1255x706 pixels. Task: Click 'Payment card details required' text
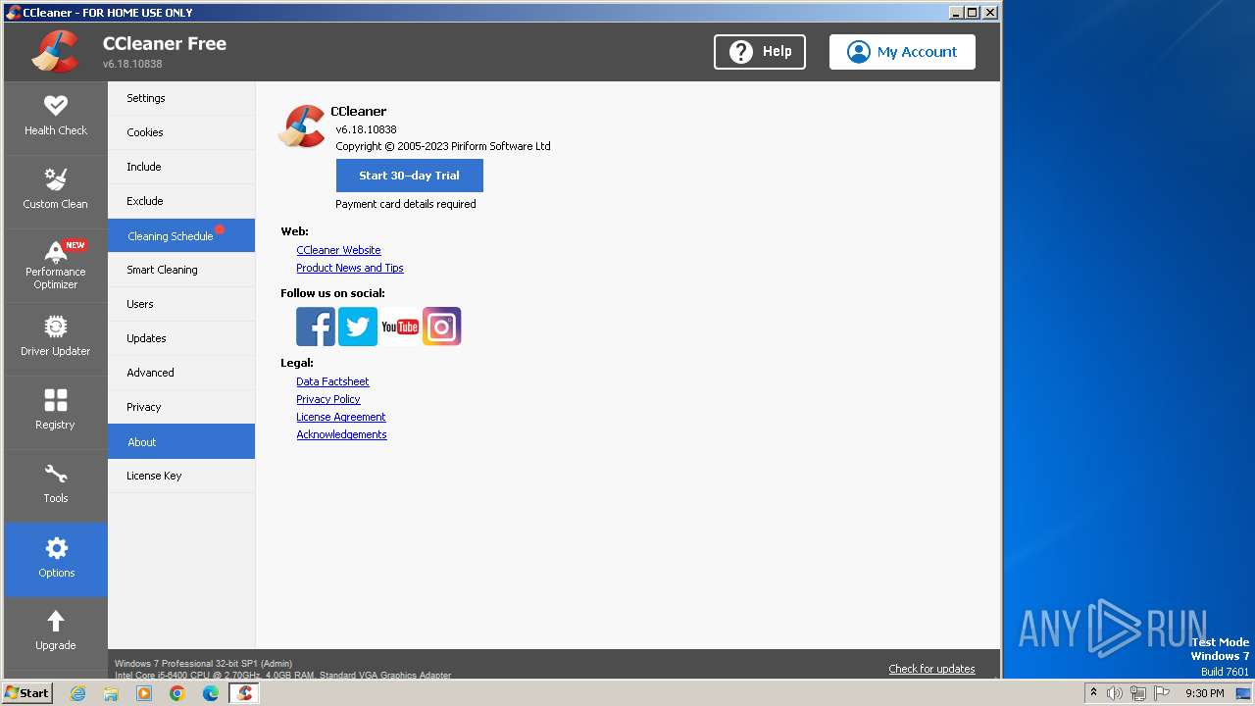pyautogui.click(x=406, y=204)
